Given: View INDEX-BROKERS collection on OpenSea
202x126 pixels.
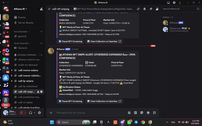Looking at the screenshot, I should coord(104,42).
